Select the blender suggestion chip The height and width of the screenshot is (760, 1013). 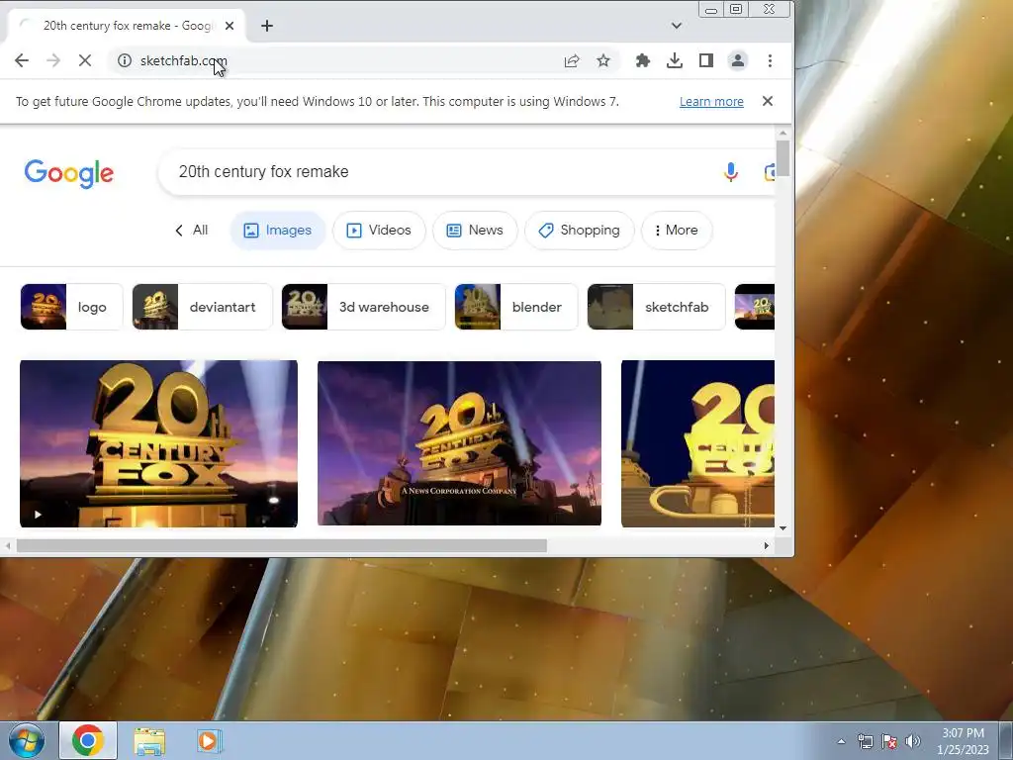pos(516,307)
